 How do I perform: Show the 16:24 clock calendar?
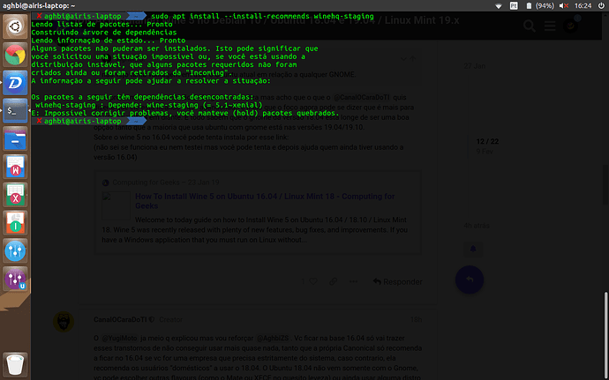point(583,6)
